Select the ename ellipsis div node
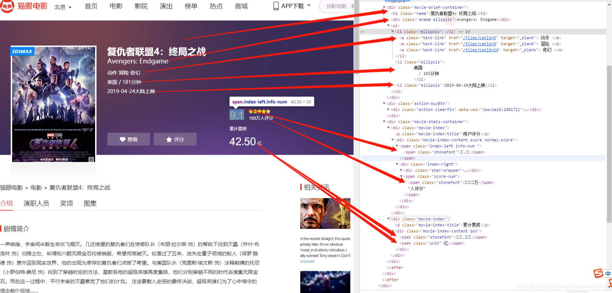The image size is (612, 293). 451,20
